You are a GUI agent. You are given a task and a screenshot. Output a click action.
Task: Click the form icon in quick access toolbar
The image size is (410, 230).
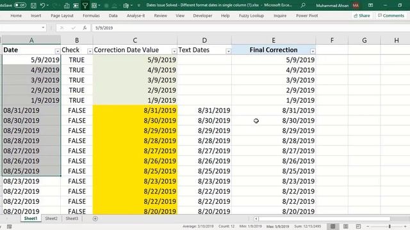click(126, 5)
